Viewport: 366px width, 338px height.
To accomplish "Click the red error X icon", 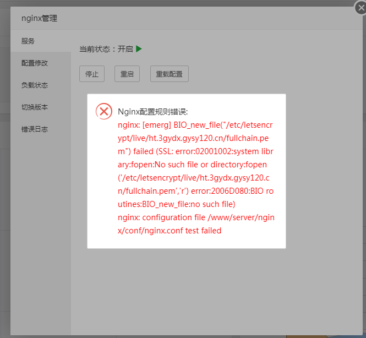I will (x=104, y=111).
